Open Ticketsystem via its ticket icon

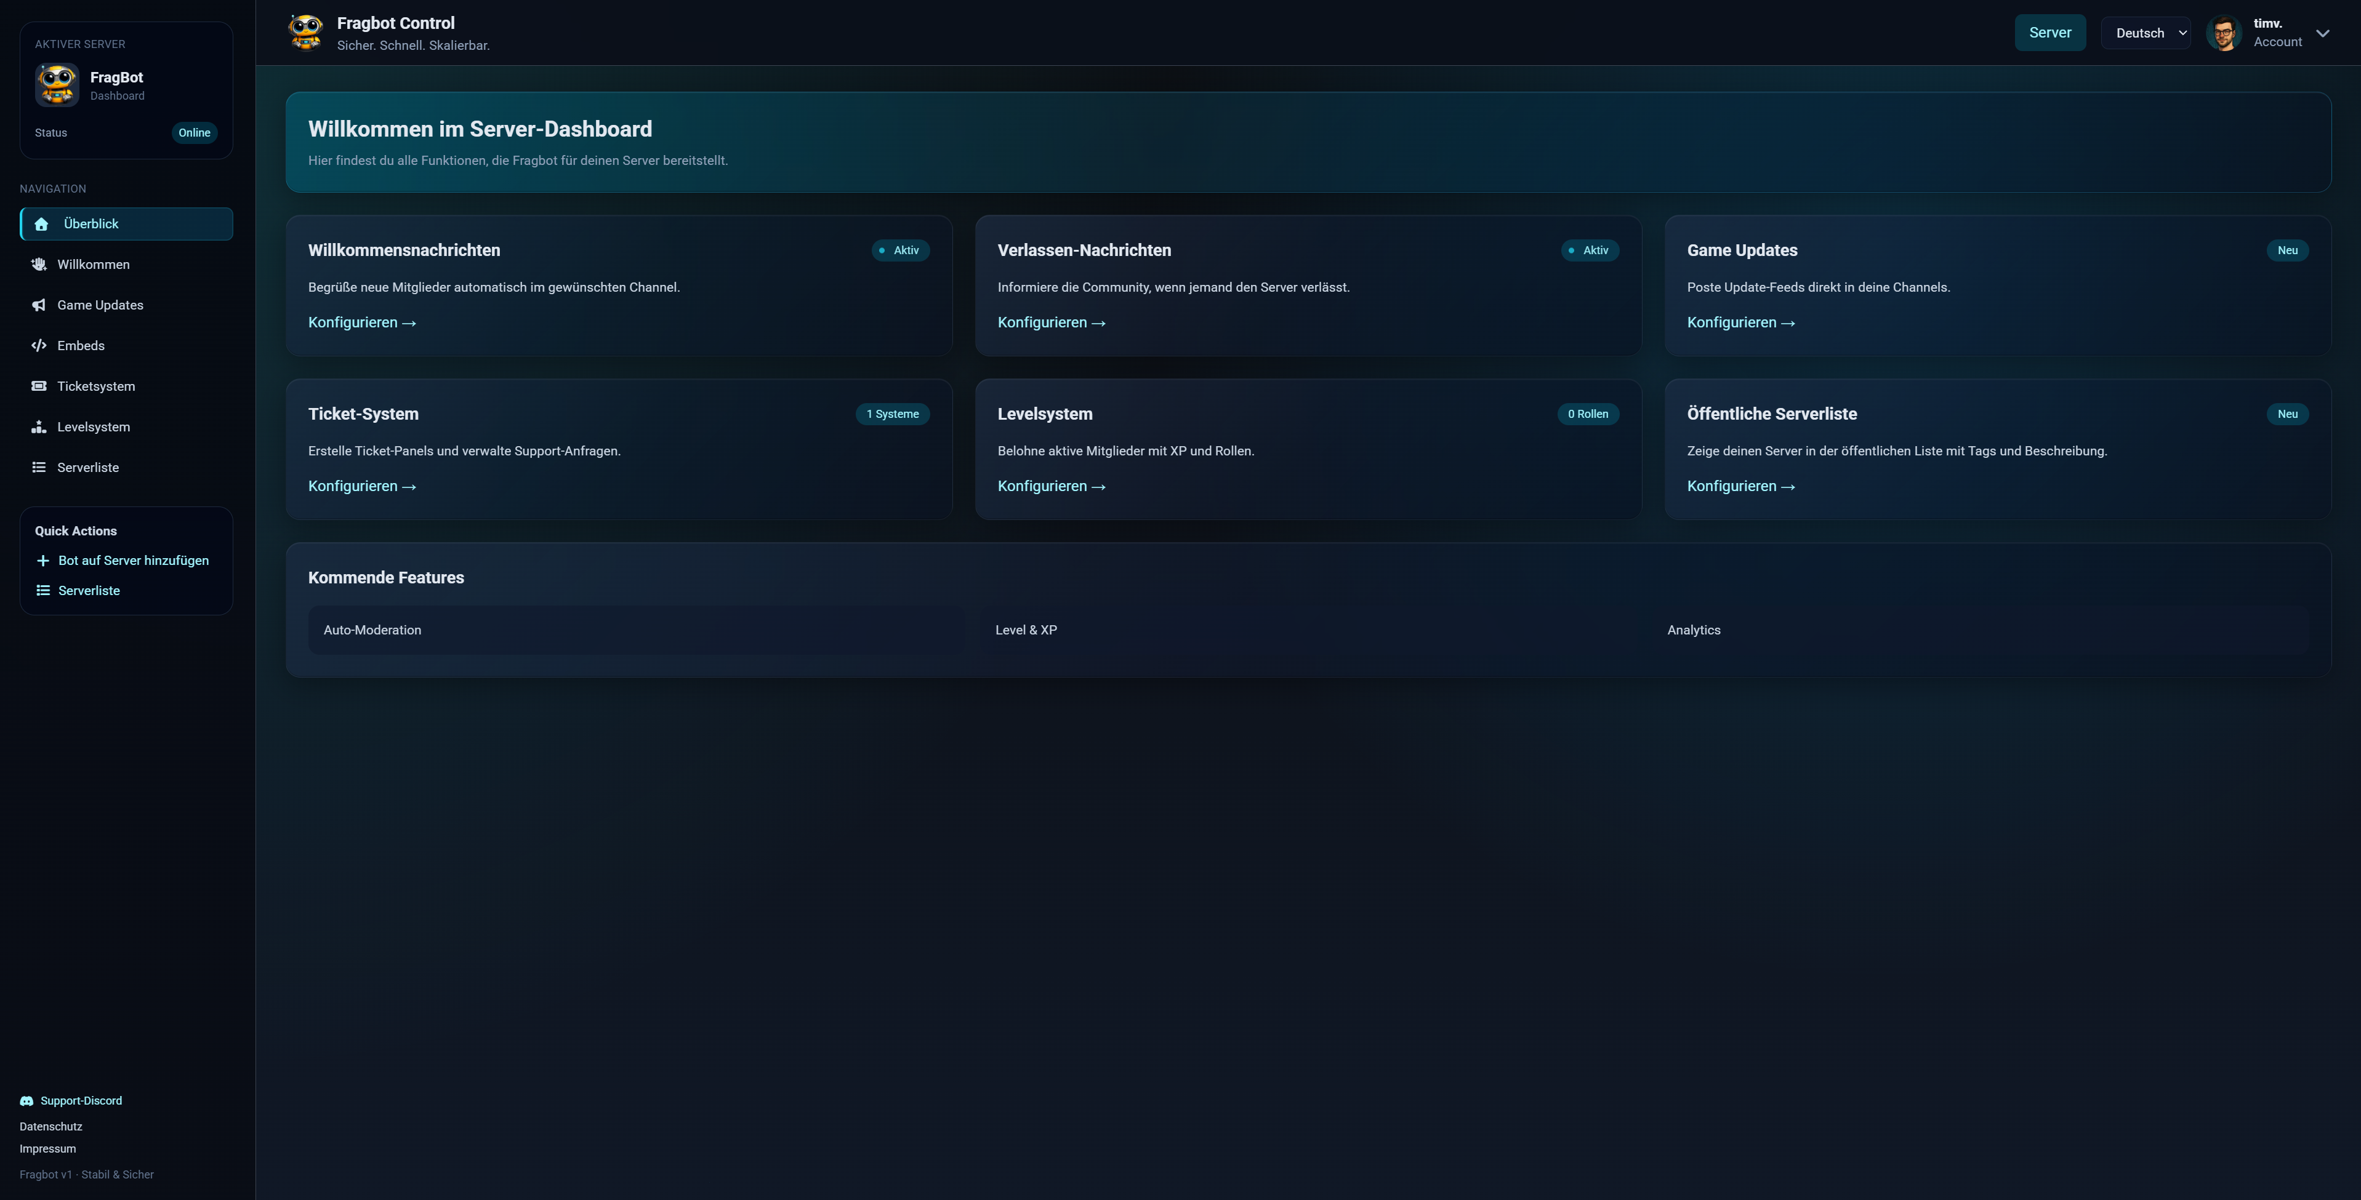[x=39, y=386]
